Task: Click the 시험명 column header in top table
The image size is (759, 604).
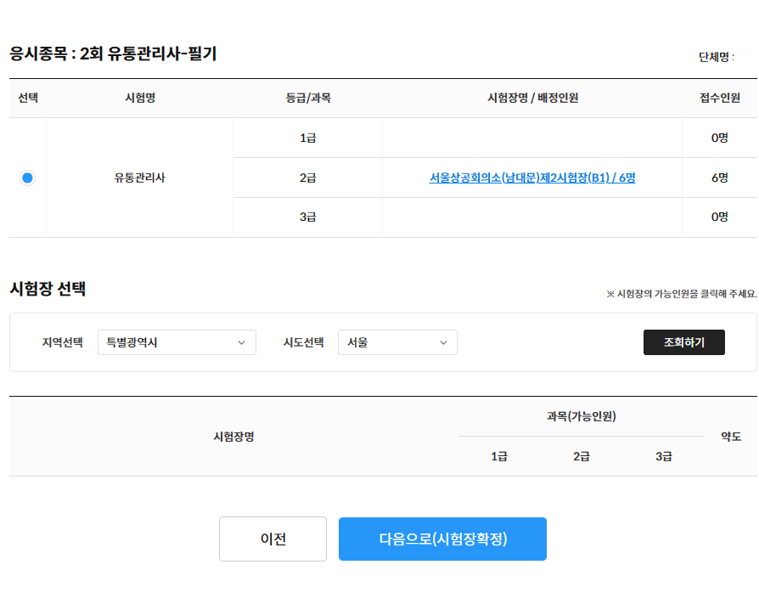Action: point(139,98)
